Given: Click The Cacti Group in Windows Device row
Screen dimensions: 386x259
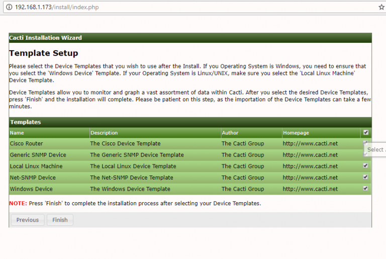Looking at the screenshot, I should 243,189.
